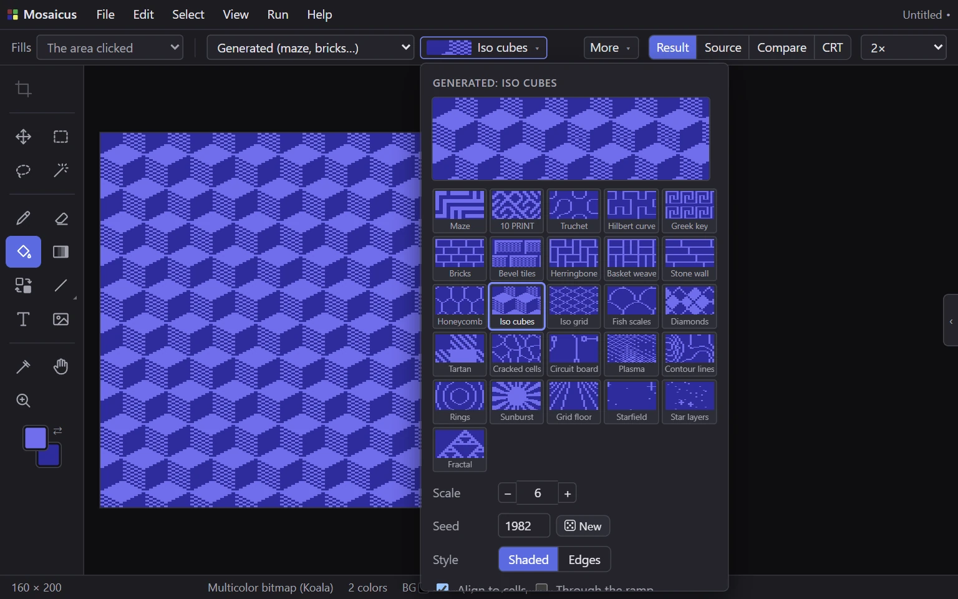
Task: Click the Seed value field
Action: 524,526
